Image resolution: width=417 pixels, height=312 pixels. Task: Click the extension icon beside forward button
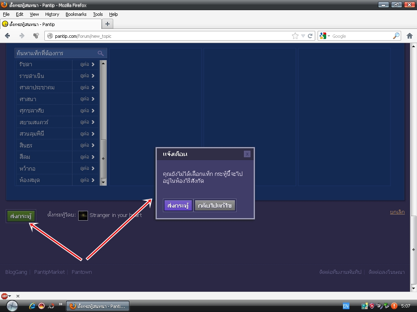click(36, 36)
